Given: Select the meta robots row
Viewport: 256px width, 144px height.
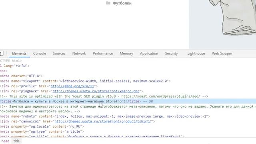Looking at the screenshot, I should [105, 116].
